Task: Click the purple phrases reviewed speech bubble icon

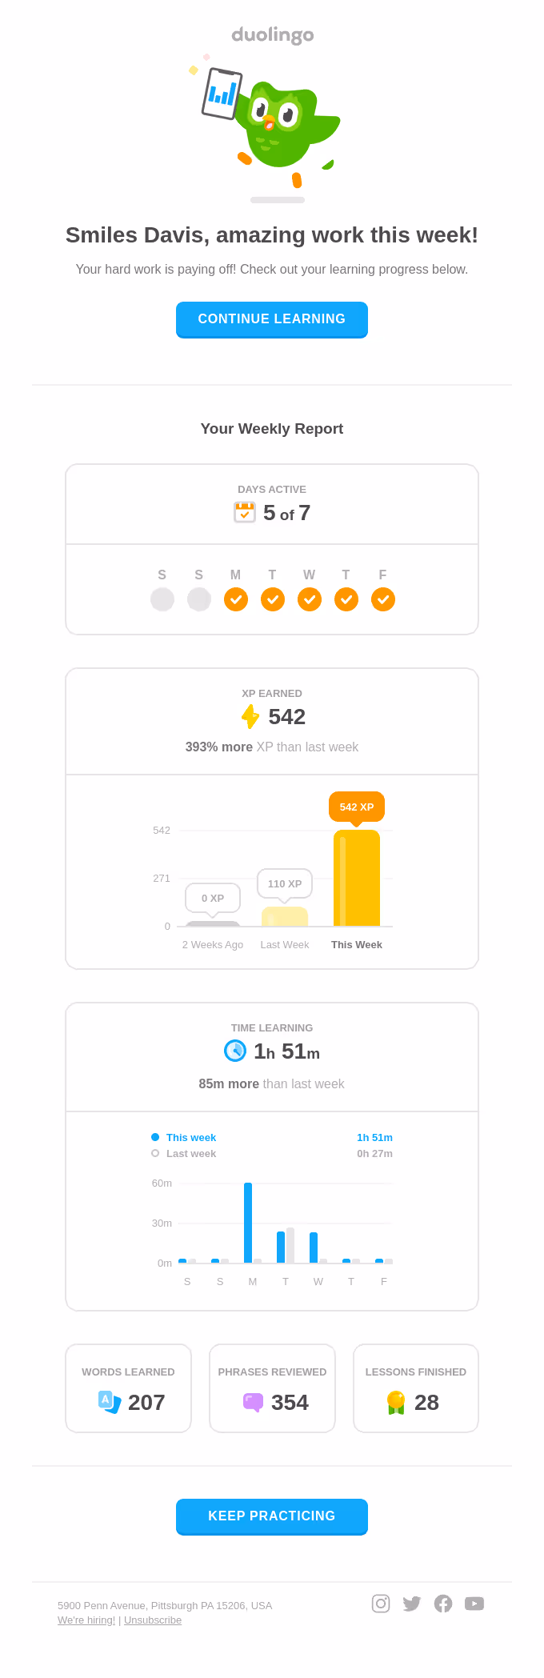Action: [252, 1402]
